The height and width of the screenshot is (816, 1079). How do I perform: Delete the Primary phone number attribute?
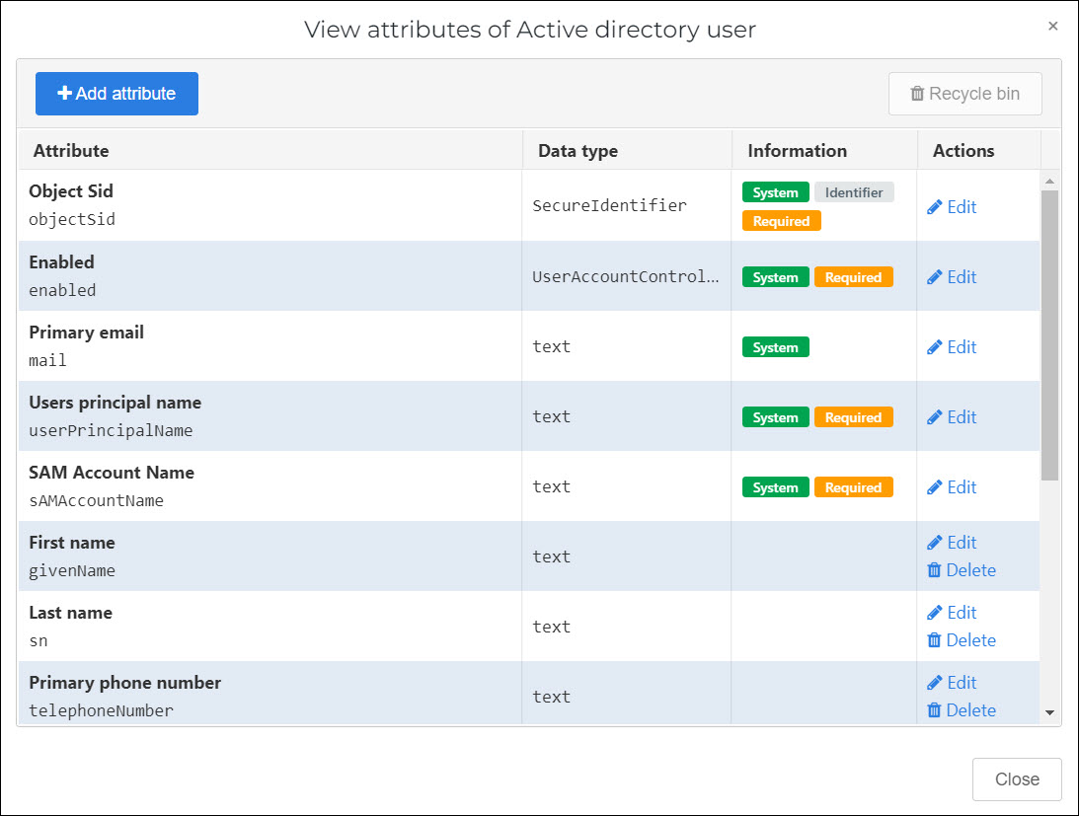point(962,710)
